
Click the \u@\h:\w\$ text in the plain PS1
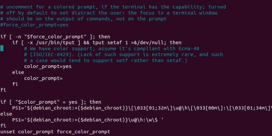[143, 120]
